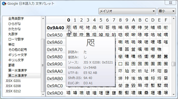Select character 嗅 in row 0x9A60 column B

[140, 42]
